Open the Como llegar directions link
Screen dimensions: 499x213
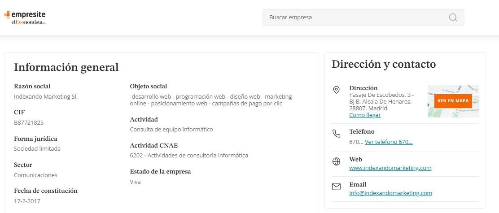tap(365, 115)
